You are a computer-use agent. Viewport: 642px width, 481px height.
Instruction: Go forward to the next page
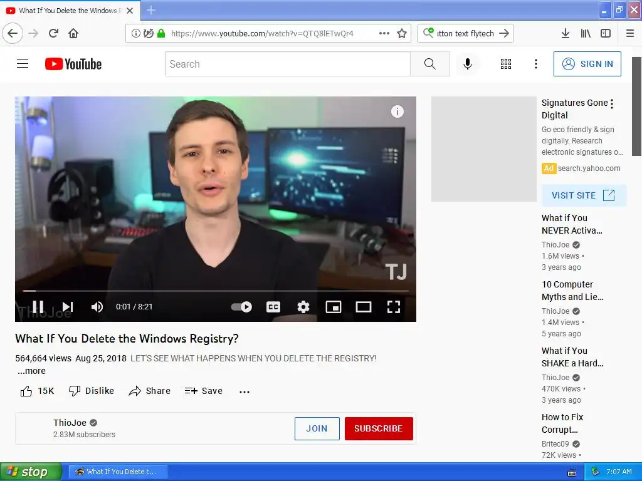pos(33,33)
